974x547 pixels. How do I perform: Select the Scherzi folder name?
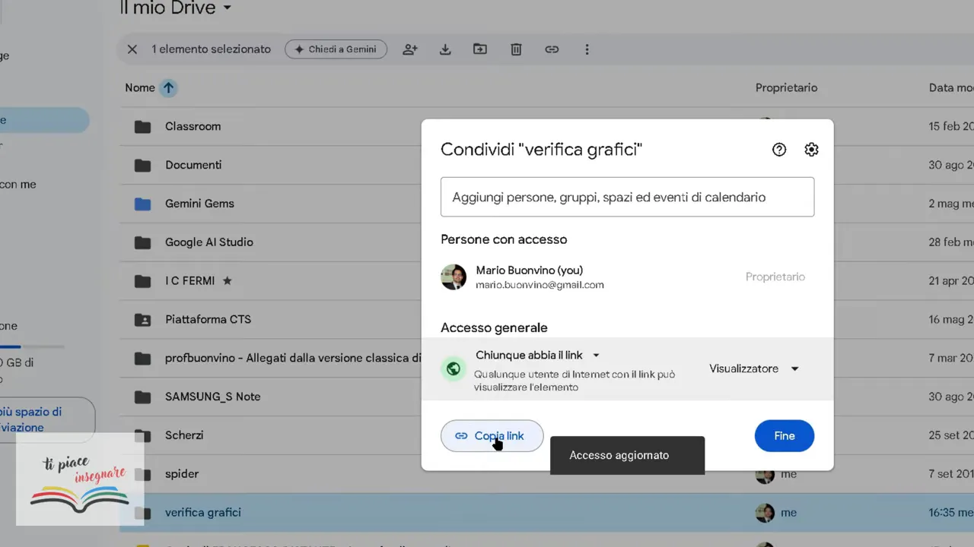(x=184, y=435)
